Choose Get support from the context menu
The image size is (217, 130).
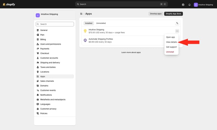pos(171,47)
